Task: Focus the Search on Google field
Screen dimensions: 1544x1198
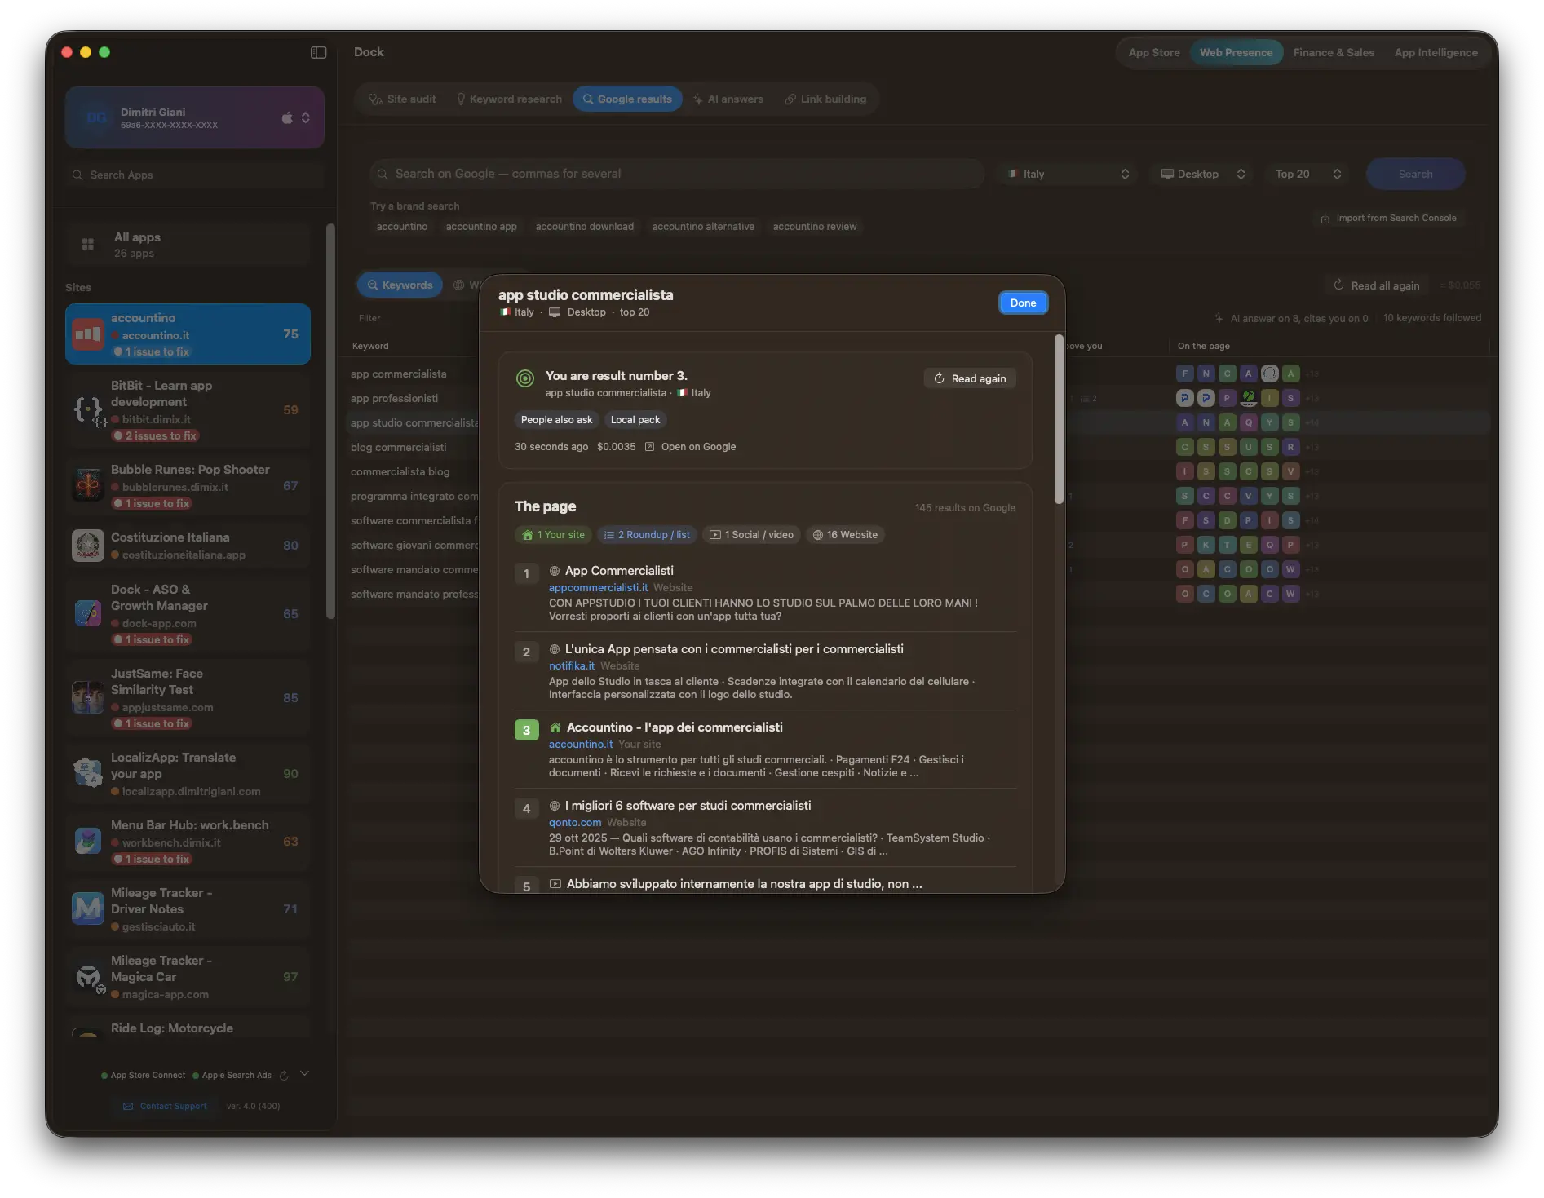Action: pos(677,175)
